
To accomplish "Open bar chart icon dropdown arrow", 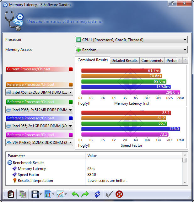I will coord(53,194).
